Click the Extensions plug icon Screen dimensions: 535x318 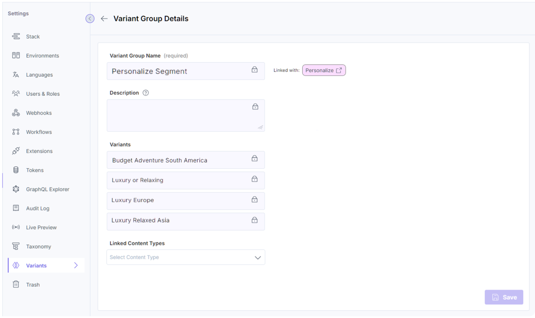click(16, 151)
